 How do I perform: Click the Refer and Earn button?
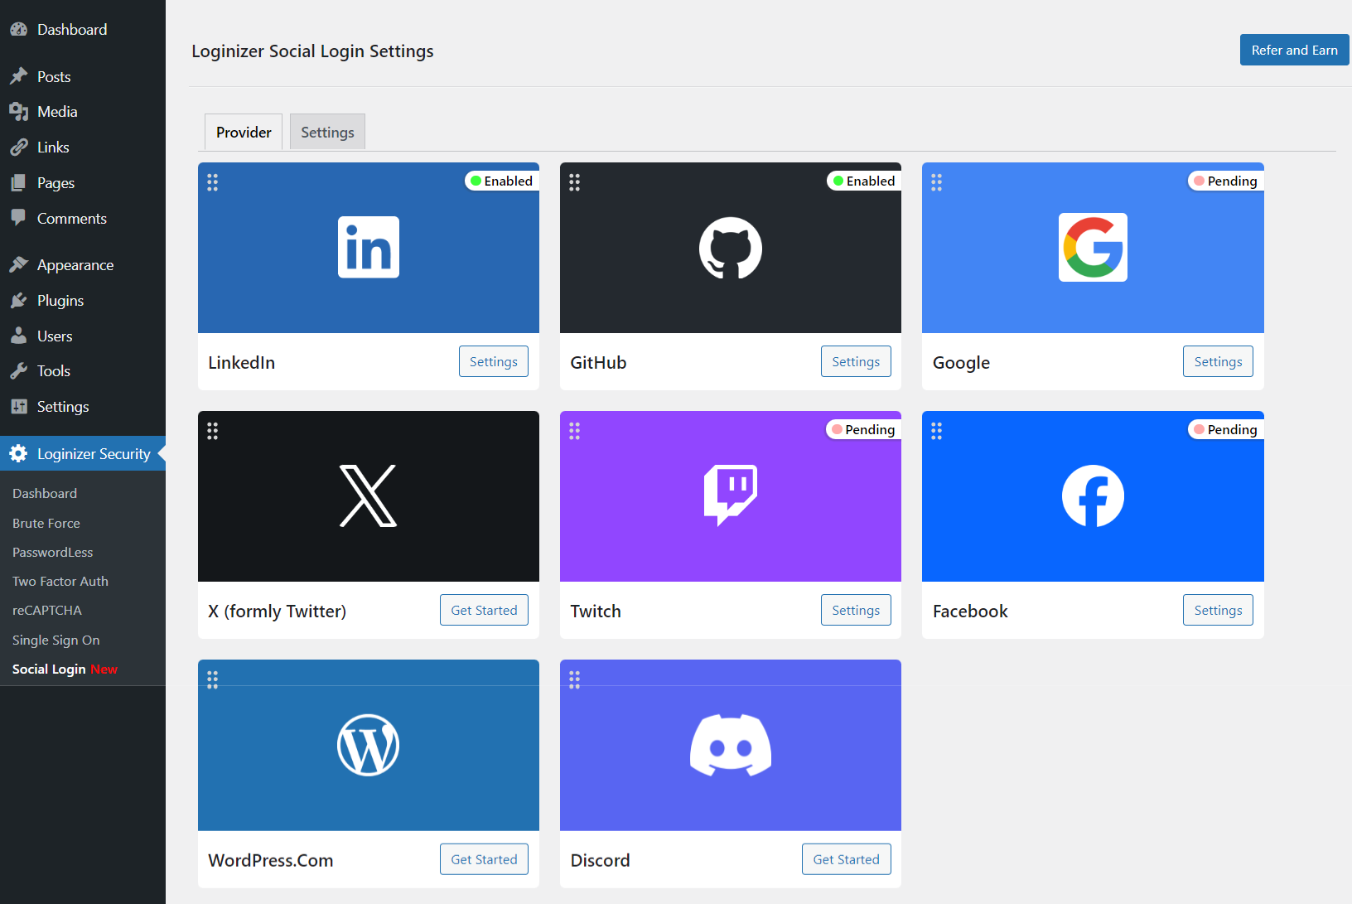pyautogui.click(x=1294, y=50)
